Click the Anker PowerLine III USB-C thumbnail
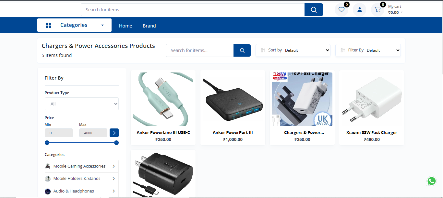443x198 pixels. pos(163,99)
